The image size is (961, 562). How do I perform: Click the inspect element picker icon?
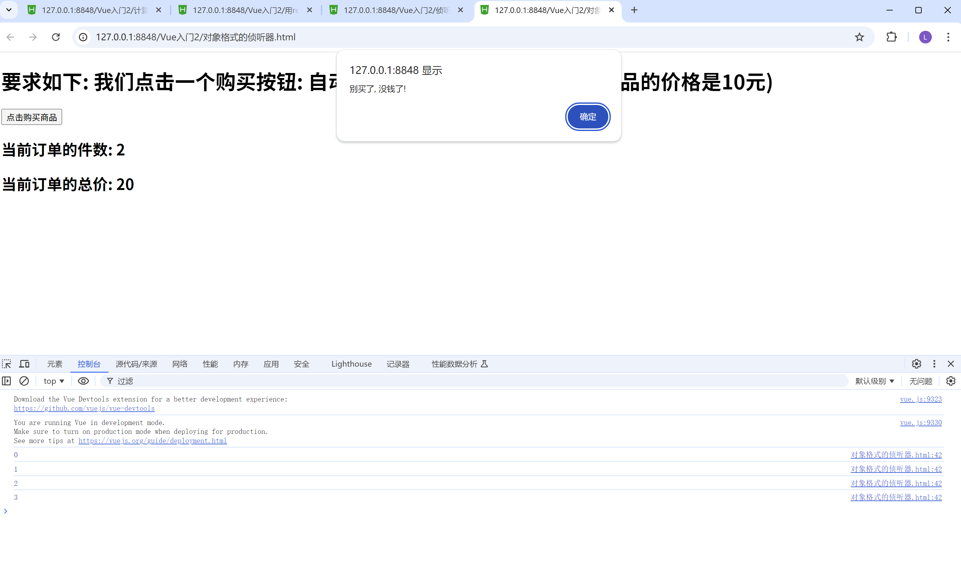point(6,364)
